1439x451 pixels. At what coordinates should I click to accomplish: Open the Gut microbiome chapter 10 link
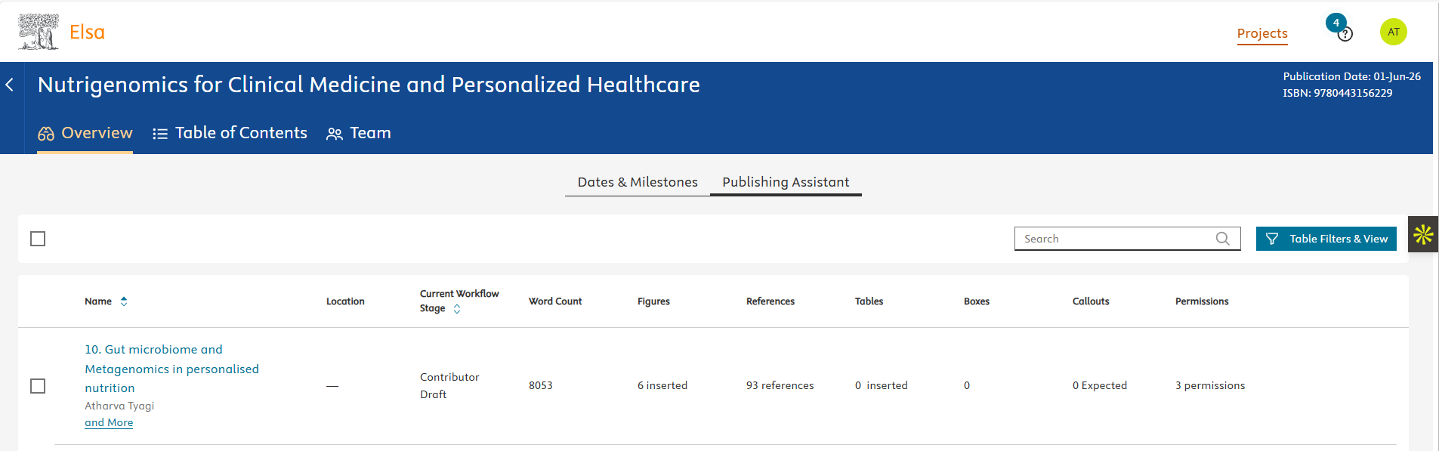click(x=171, y=369)
